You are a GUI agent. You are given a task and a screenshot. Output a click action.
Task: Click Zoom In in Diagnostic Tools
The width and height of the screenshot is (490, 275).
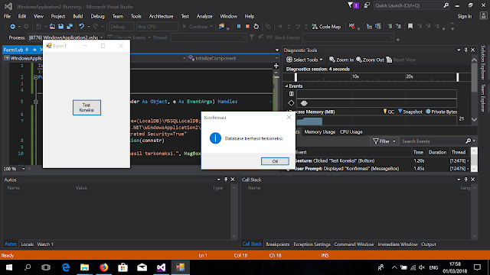pyautogui.click(x=341, y=60)
